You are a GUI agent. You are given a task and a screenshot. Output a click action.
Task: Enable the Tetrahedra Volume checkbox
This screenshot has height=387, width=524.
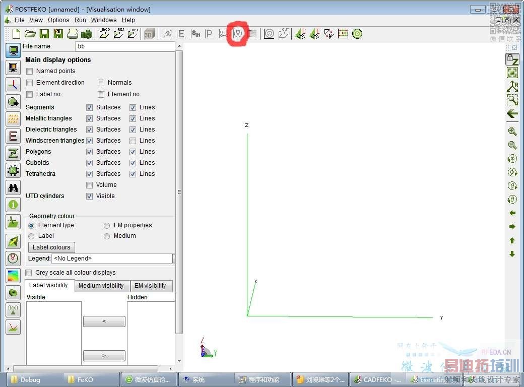[x=89, y=185]
